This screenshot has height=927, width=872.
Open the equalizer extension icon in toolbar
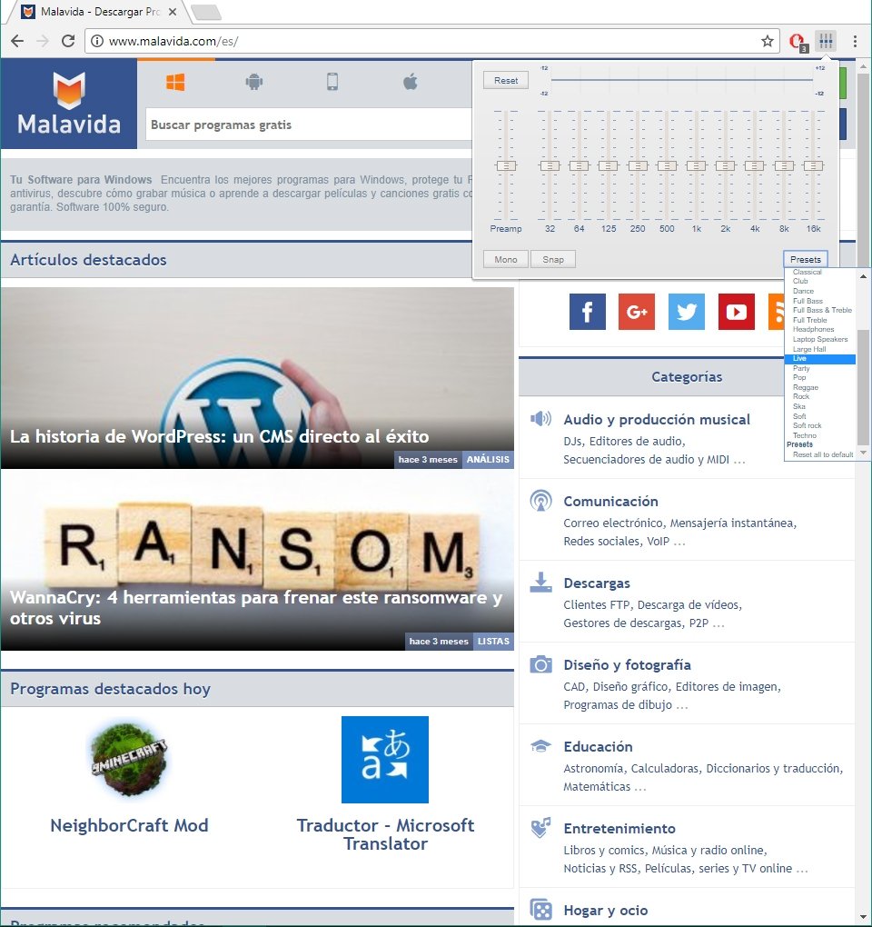click(826, 41)
